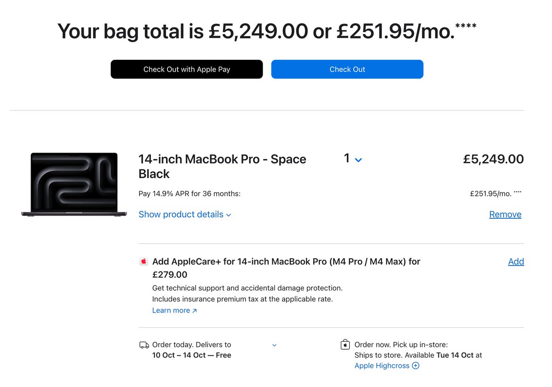The height and width of the screenshot is (387, 552).
Task: Open the delivery location dropdown chevron
Action: pyautogui.click(x=274, y=345)
